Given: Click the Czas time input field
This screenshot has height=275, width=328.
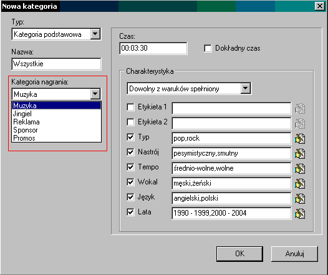Looking at the screenshot, I should [153, 48].
